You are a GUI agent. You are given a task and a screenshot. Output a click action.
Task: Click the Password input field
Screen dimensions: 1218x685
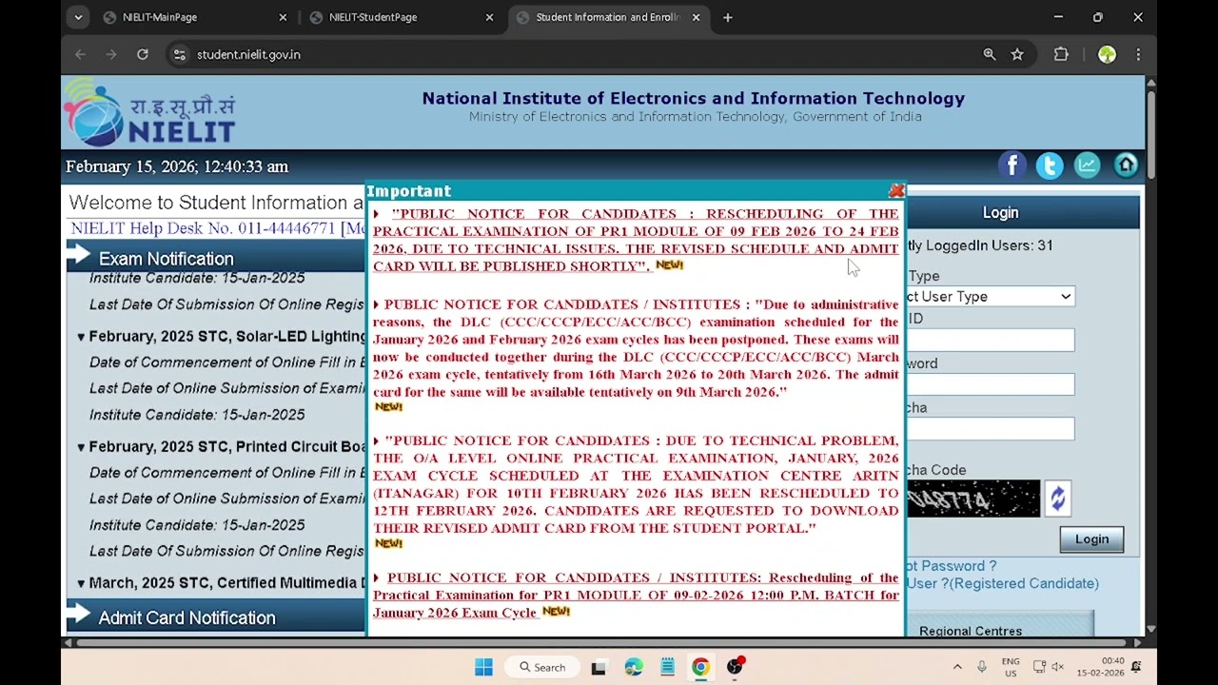(x=990, y=384)
